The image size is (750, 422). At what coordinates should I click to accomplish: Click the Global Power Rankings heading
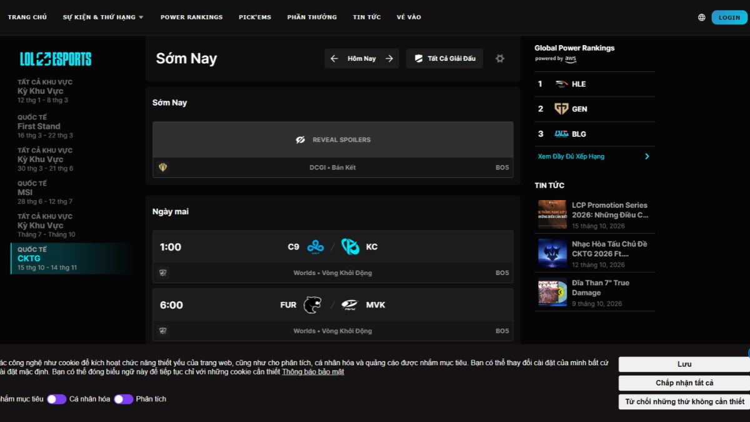click(574, 48)
